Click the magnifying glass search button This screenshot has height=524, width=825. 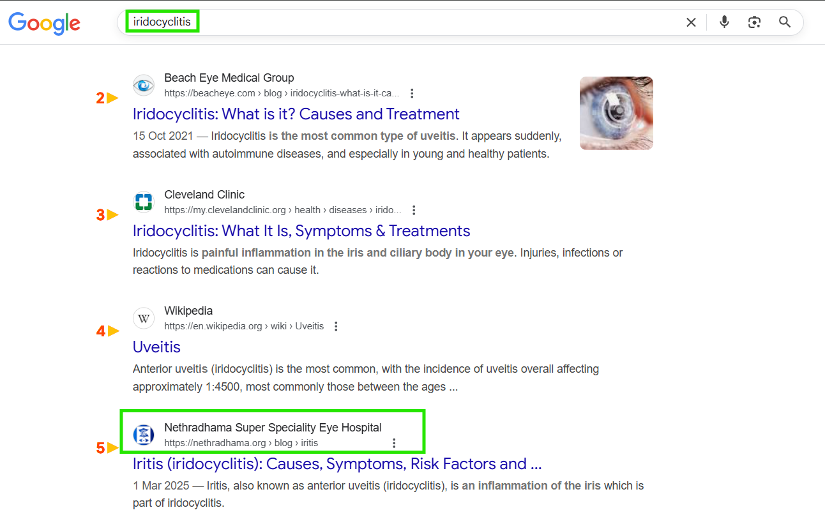coord(785,22)
